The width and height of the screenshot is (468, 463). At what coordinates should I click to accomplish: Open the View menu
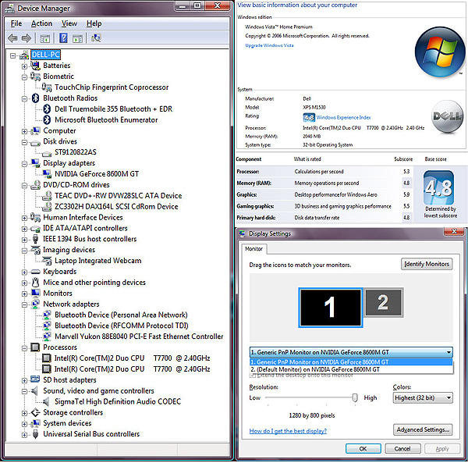69,23
